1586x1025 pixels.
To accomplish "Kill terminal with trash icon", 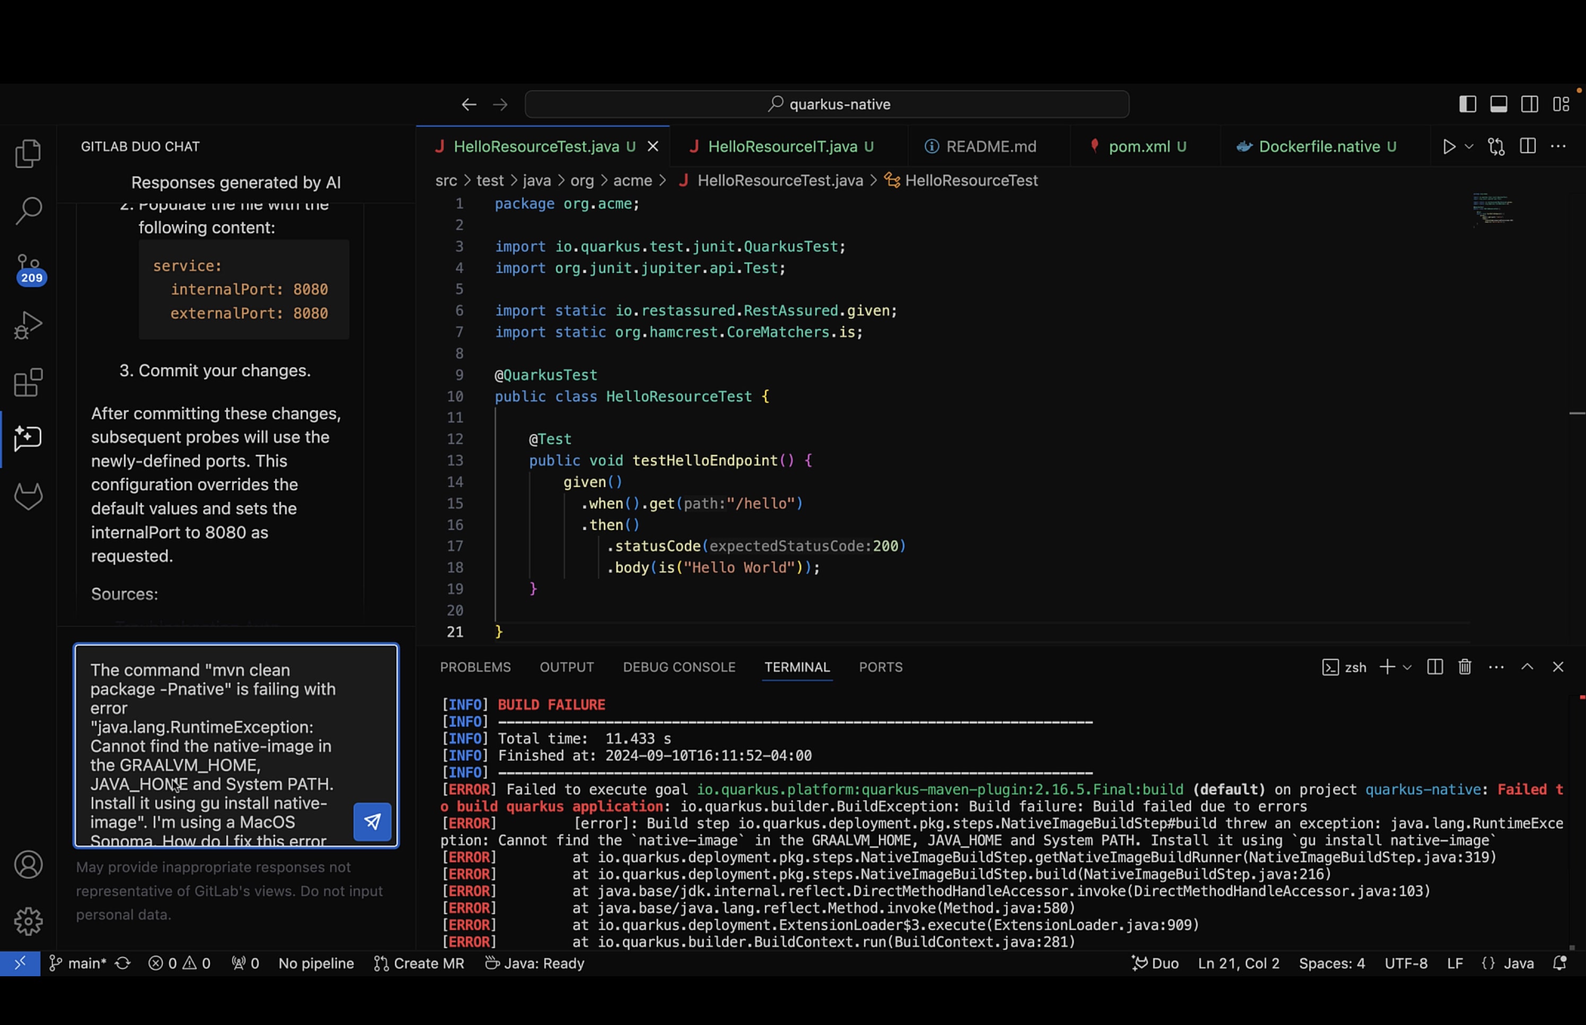I will tap(1465, 667).
